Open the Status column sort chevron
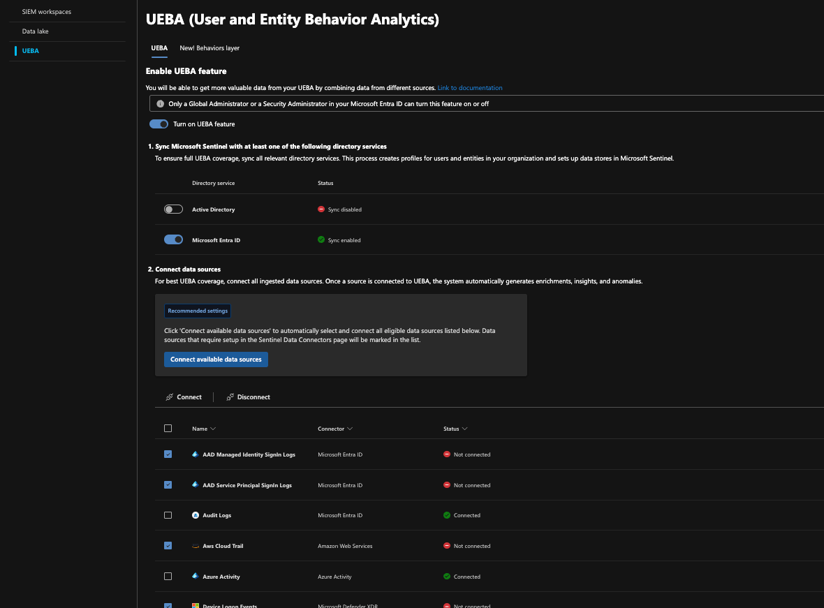The image size is (824, 608). (464, 429)
